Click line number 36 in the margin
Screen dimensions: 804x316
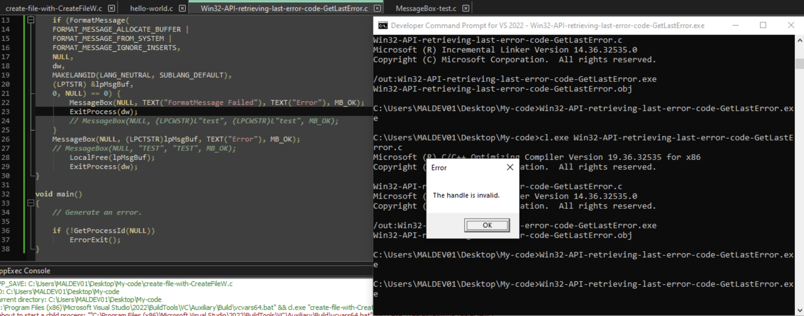[x=5, y=231]
